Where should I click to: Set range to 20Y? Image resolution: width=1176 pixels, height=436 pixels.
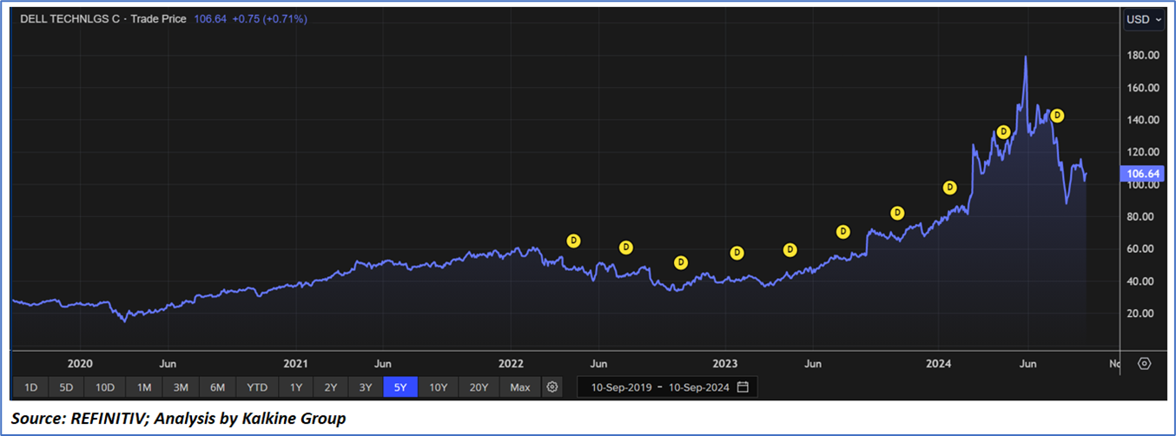click(479, 386)
